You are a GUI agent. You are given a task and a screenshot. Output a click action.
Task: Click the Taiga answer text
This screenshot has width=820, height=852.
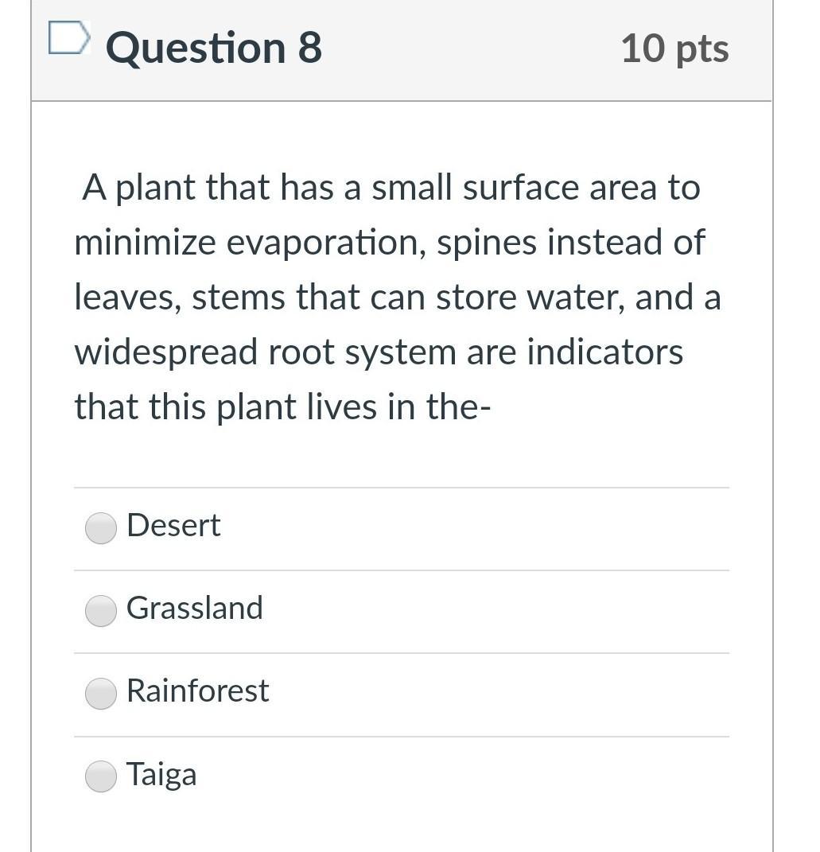161,774
